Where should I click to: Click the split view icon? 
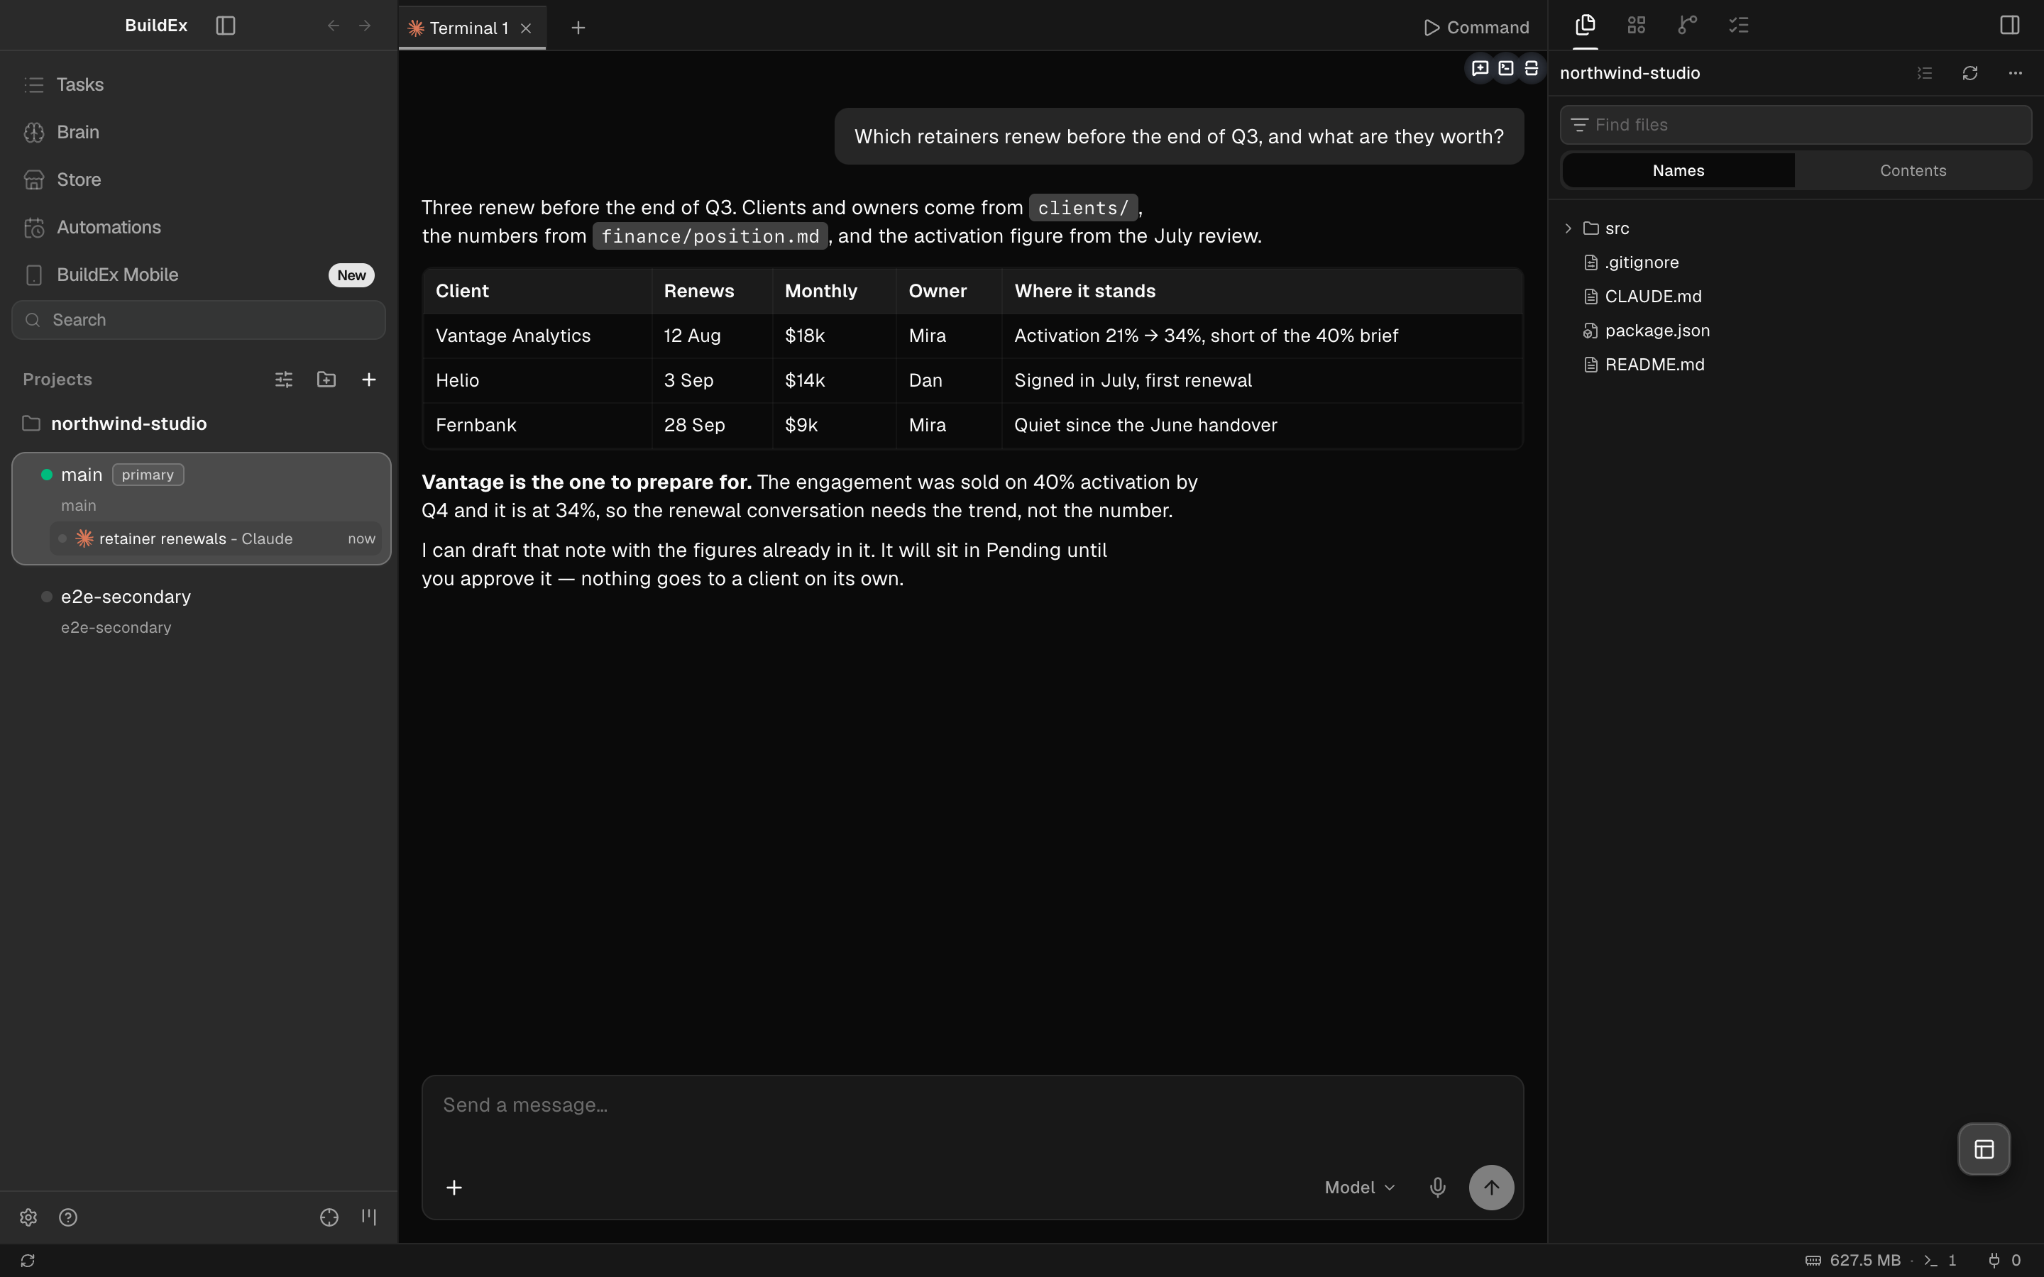(1532, 68)
